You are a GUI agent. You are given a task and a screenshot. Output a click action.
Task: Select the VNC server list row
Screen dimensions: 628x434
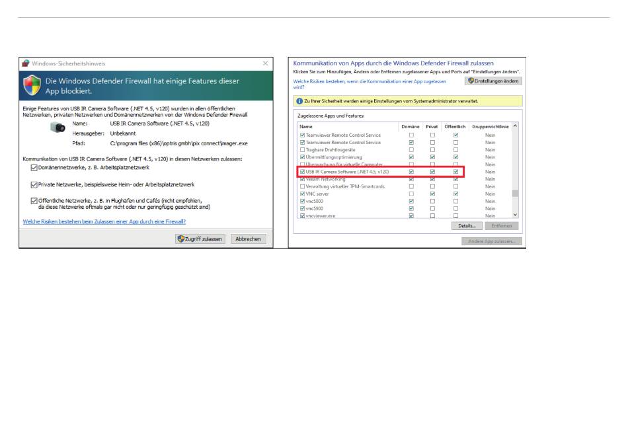tap(405, 194)
